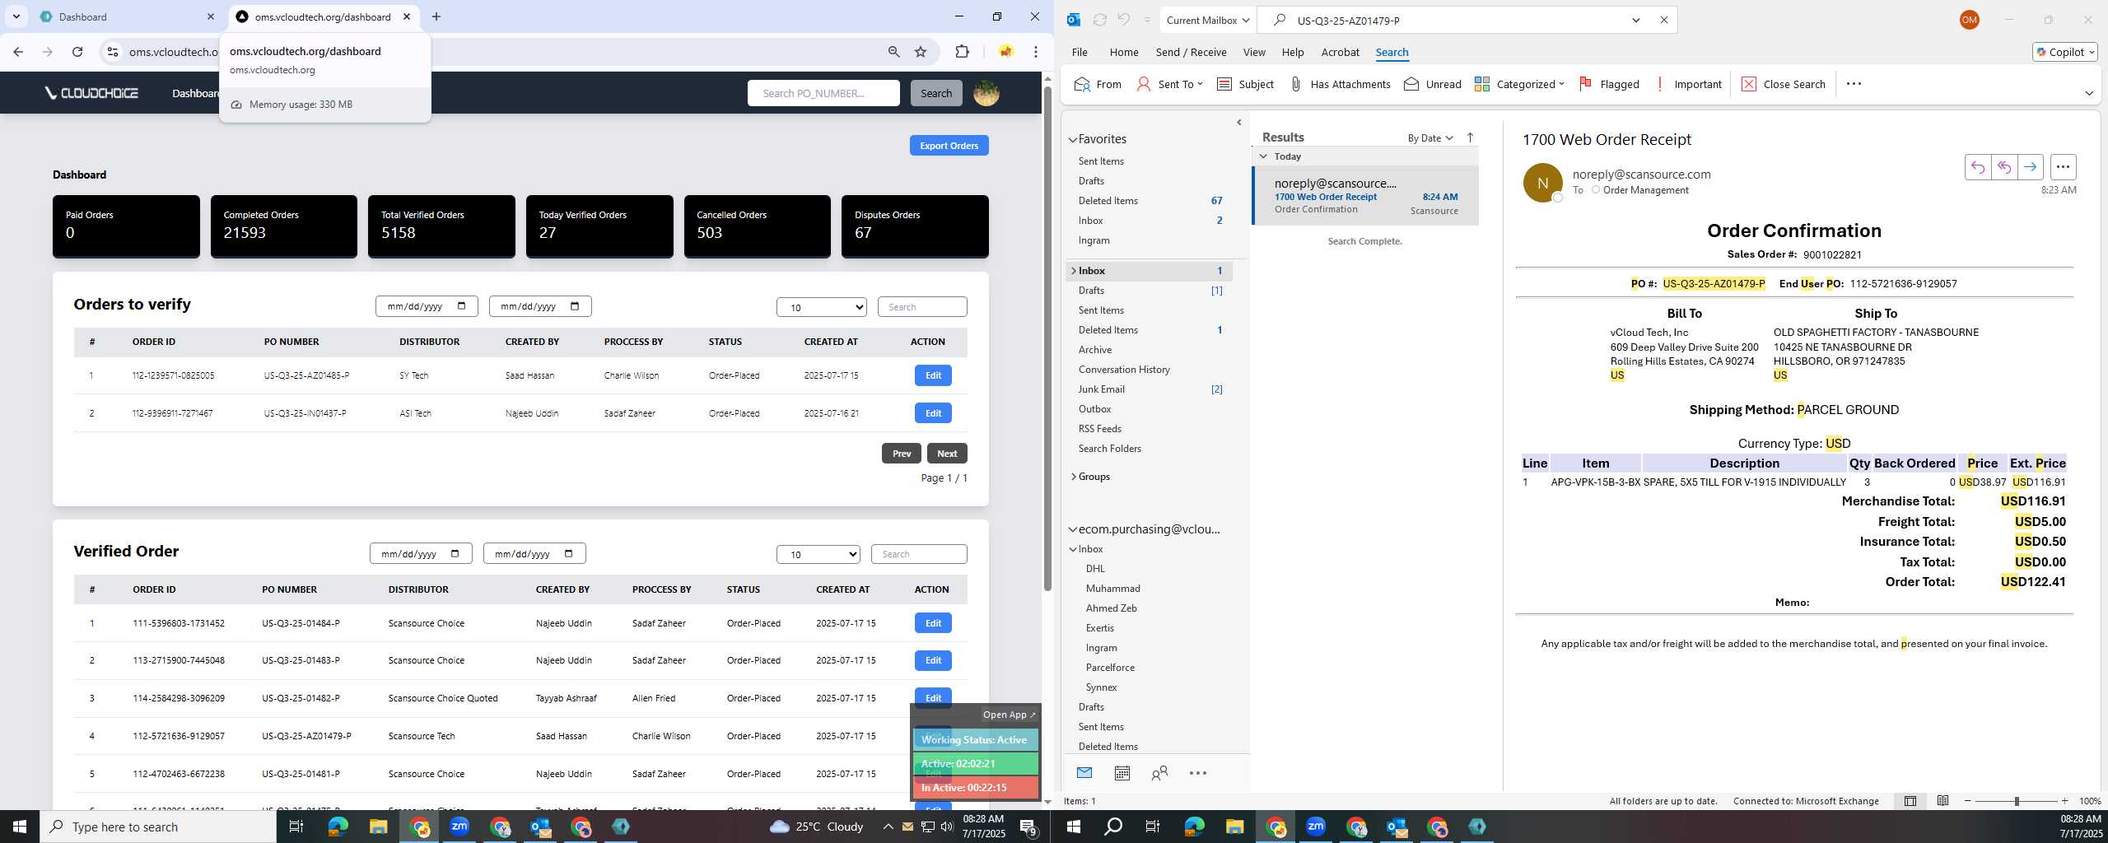Bookmark this page with star icon
Screen dimensions: 2108x843
click(921, 52)
